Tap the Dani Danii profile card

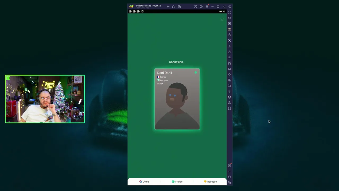coord(177,99)
